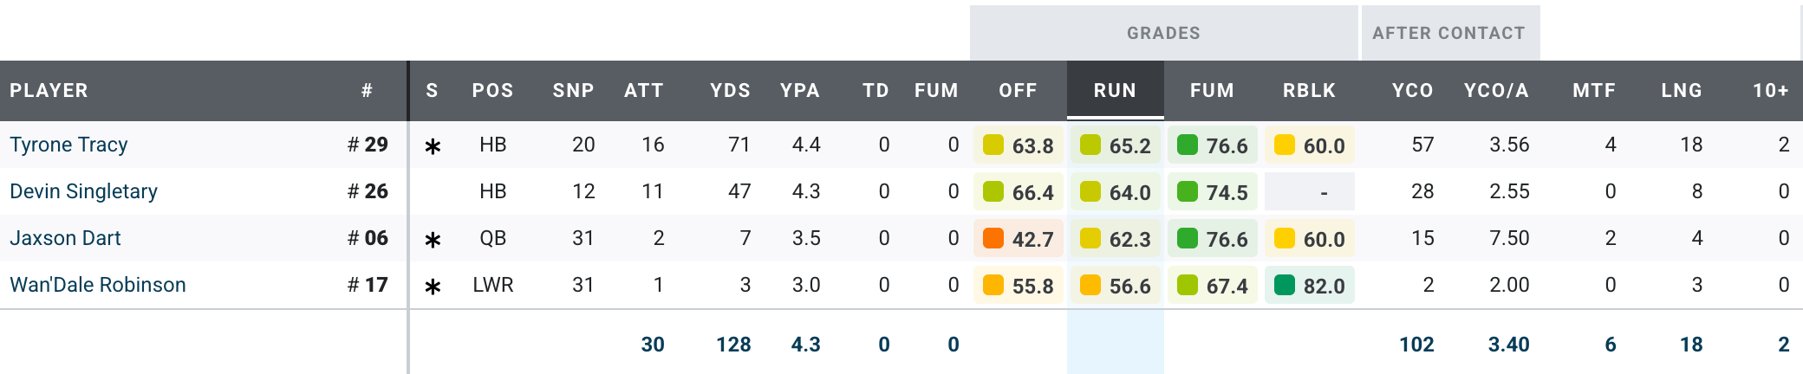
Task: Open Jaxson Dart's player profile
Action: (x=65, y=238)
